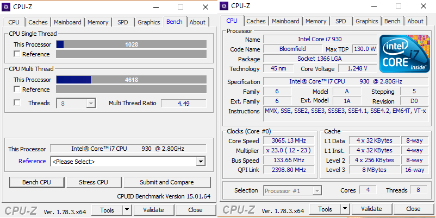Open Tools dropdown arrow in left window
This screenshot has height=218, width=436.
click(127, 210)
